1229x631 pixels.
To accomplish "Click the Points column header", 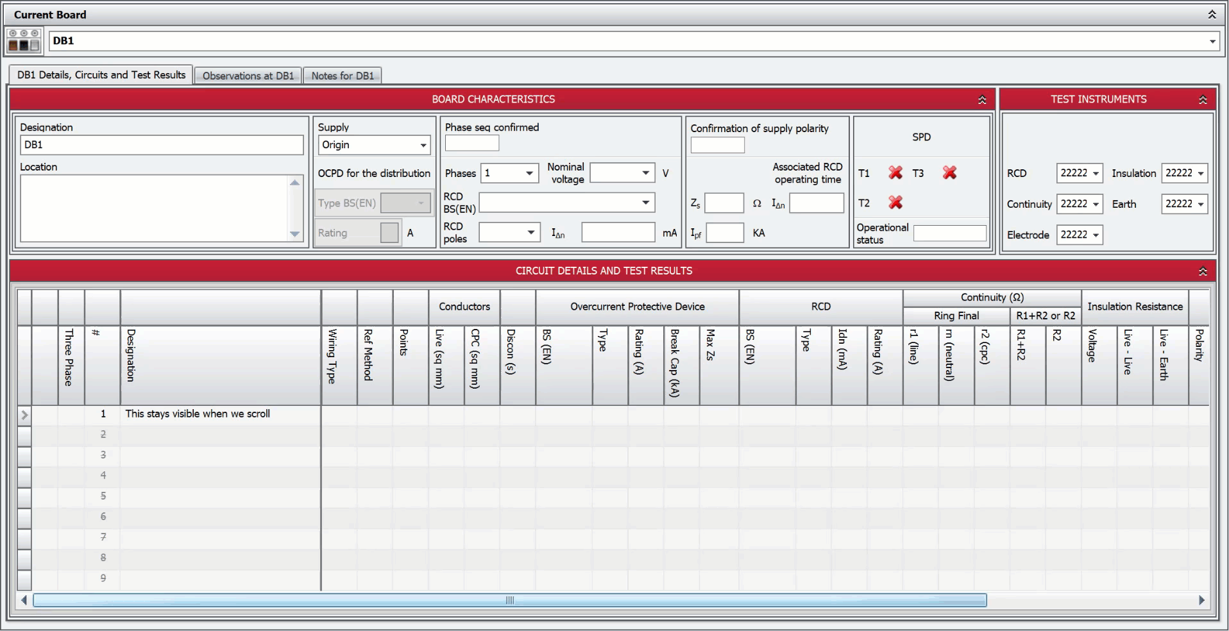I will coord(411,366).
